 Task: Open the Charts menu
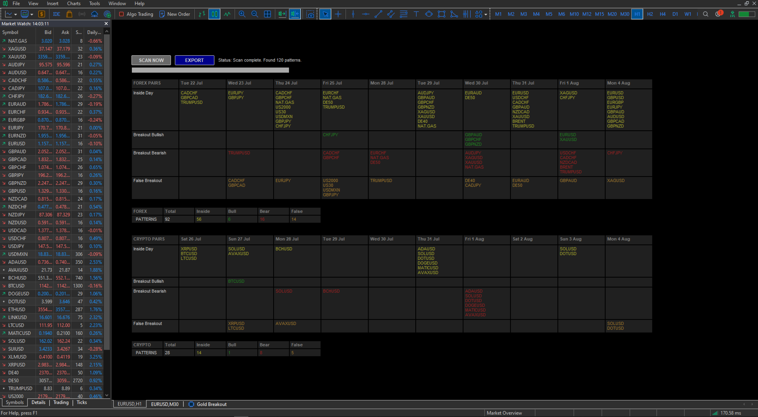(x=74, y=4)
